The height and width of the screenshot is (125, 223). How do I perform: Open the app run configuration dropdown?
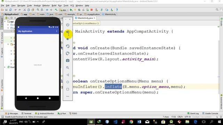click(x=64, y=10)
